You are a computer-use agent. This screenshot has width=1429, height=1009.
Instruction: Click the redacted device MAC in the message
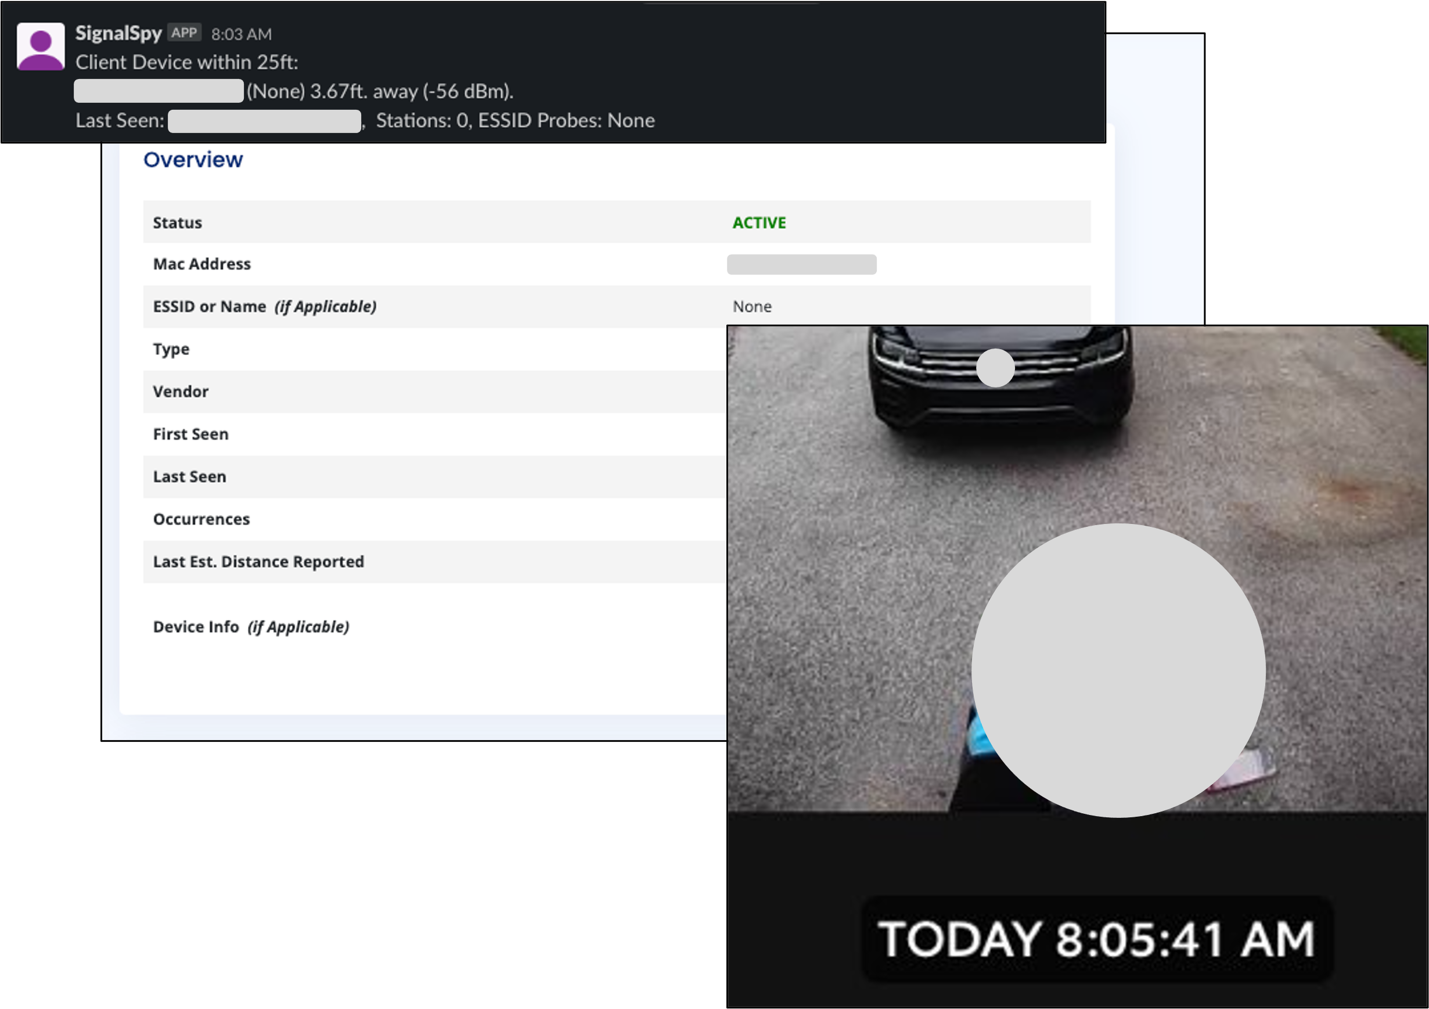coord(158,91)
